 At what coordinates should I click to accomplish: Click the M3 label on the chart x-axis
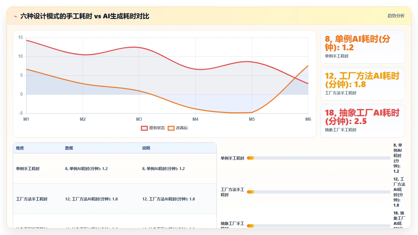tap(139, 119)
